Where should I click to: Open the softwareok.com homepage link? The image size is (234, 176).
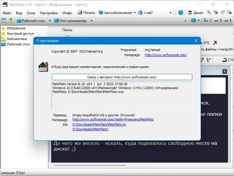pos(166,55)
